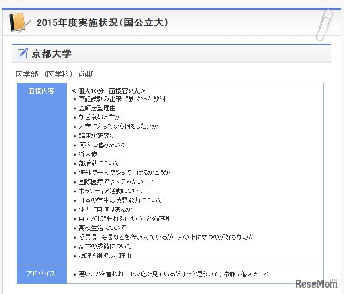Click the 2015年度実施状況(国公立大) heading
Viewport: 344px width, 294px height.
pos(102,23)
